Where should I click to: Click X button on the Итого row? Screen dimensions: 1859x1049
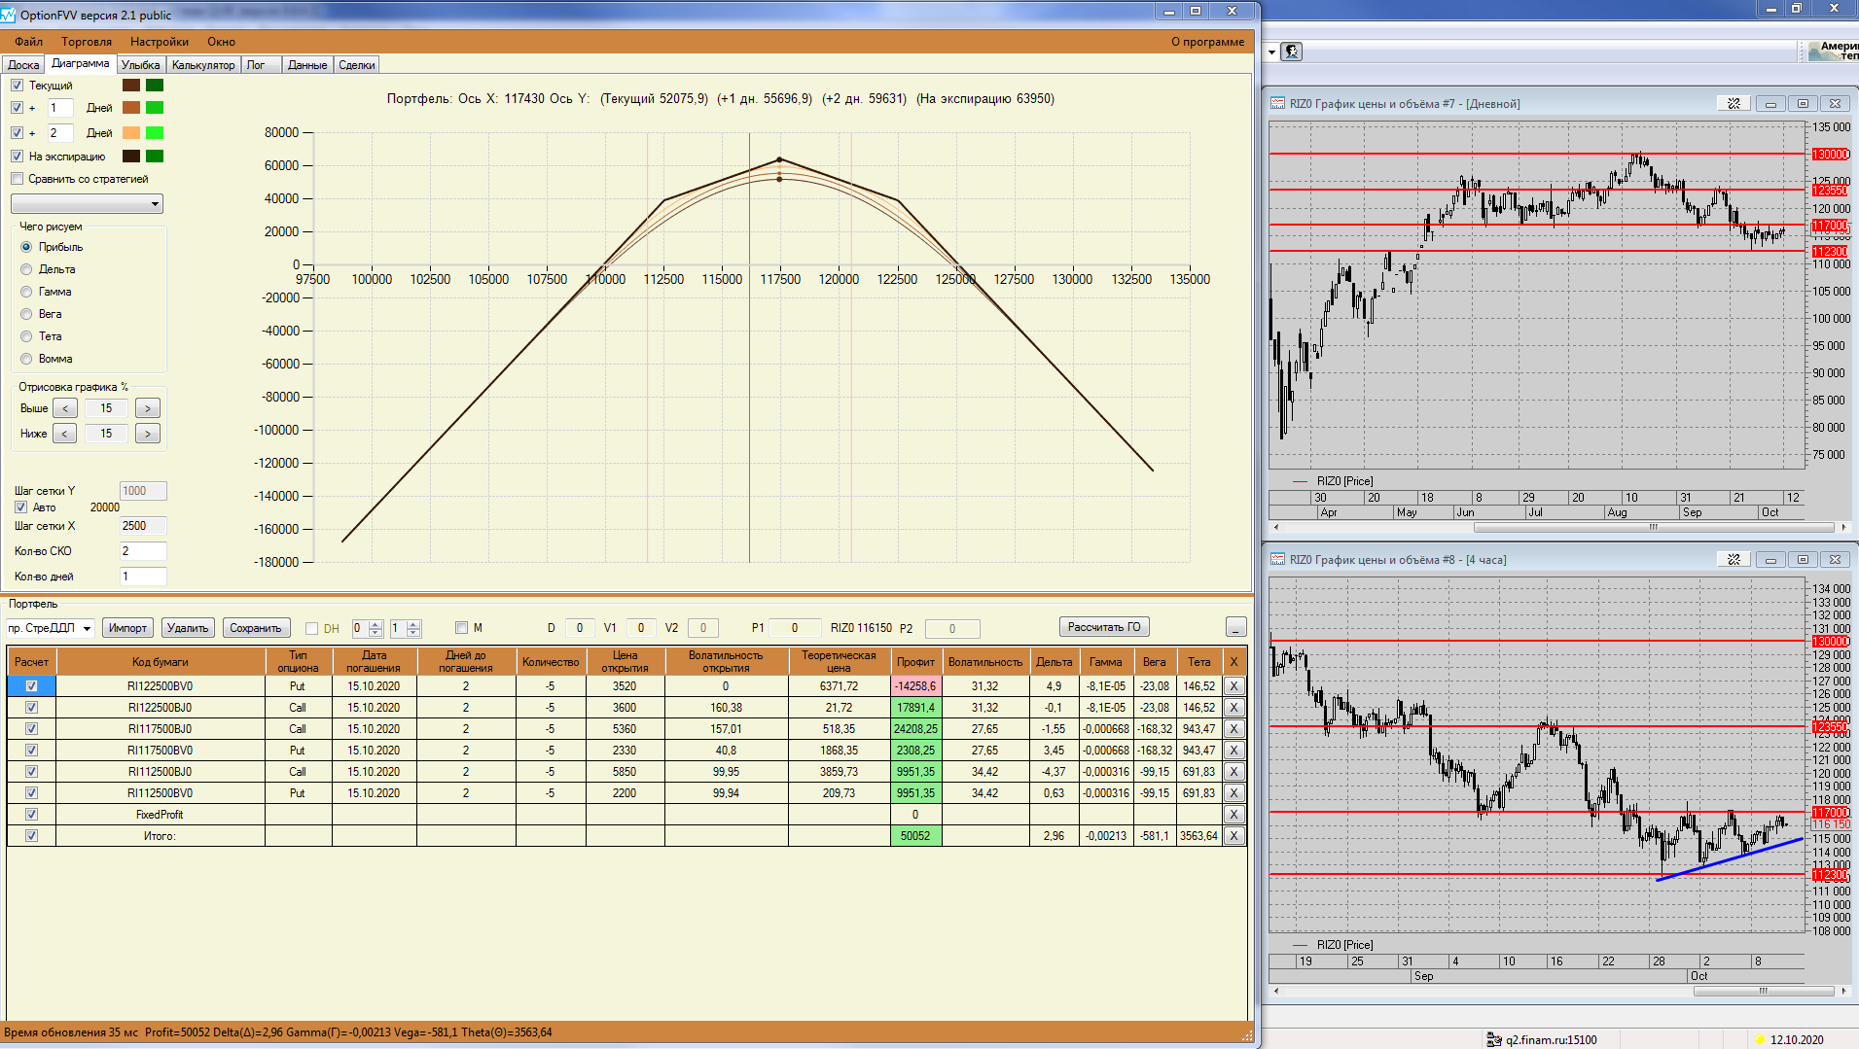(x=1233, y=835)
